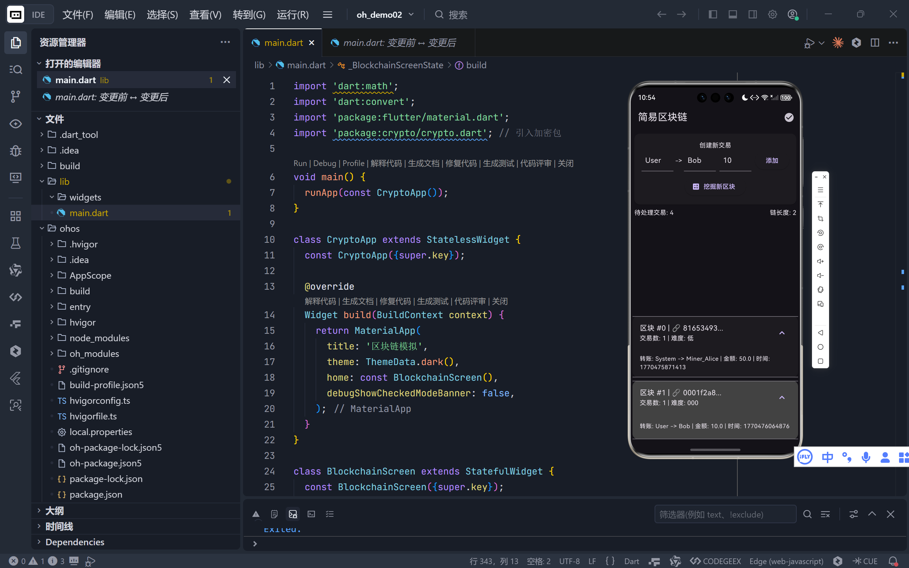Expand the .dart_tool folder

click(79, 134)
